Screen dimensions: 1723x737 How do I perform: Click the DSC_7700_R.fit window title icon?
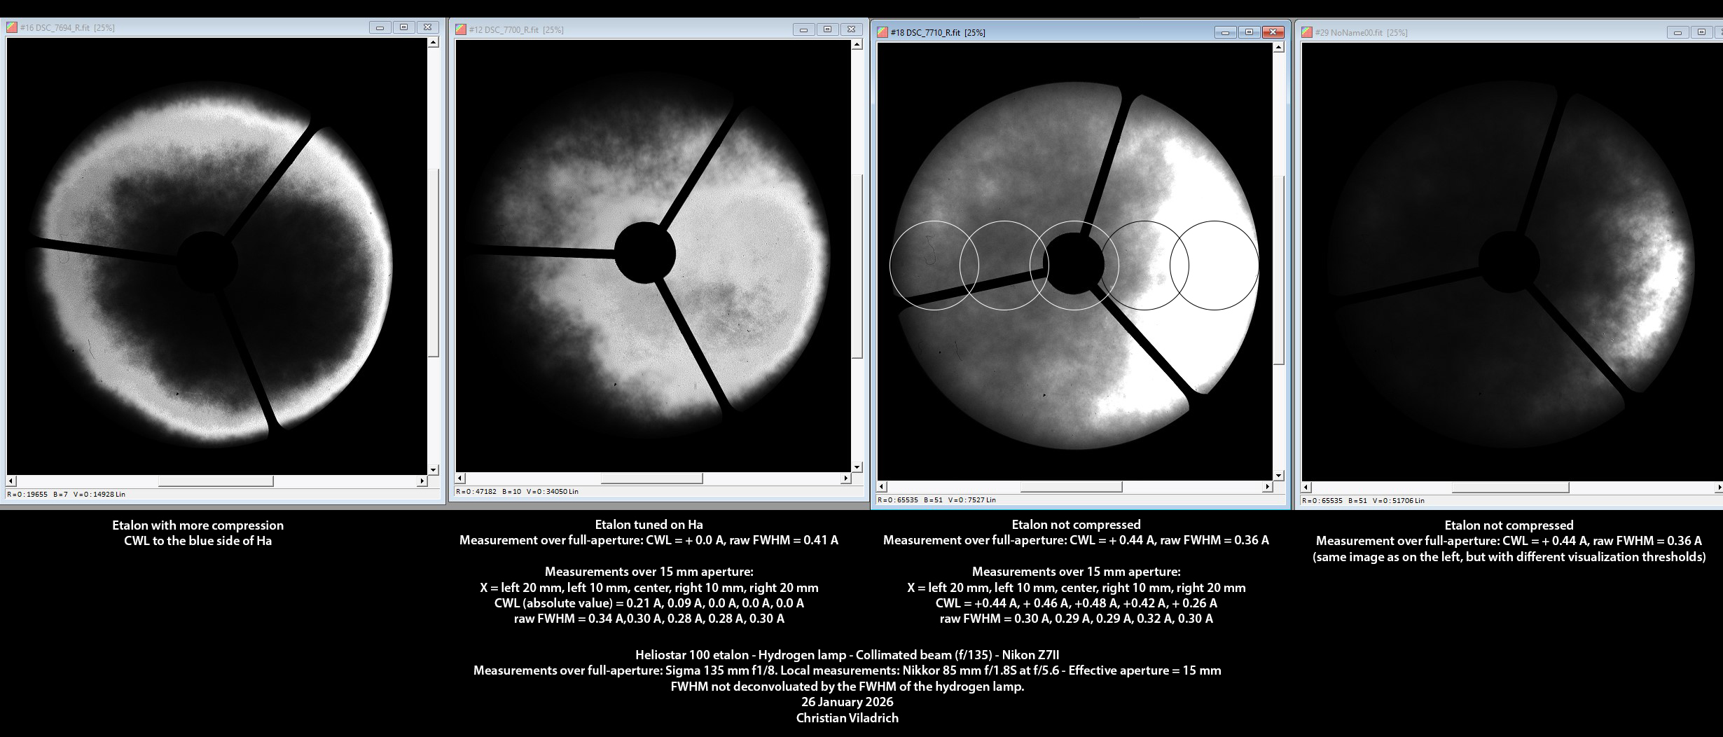(x=461, y=29)
